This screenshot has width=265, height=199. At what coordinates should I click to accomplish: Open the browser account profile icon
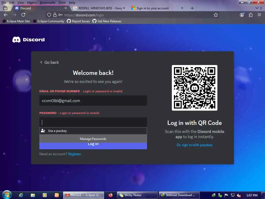pyautogui.click(x=242, y=15)
